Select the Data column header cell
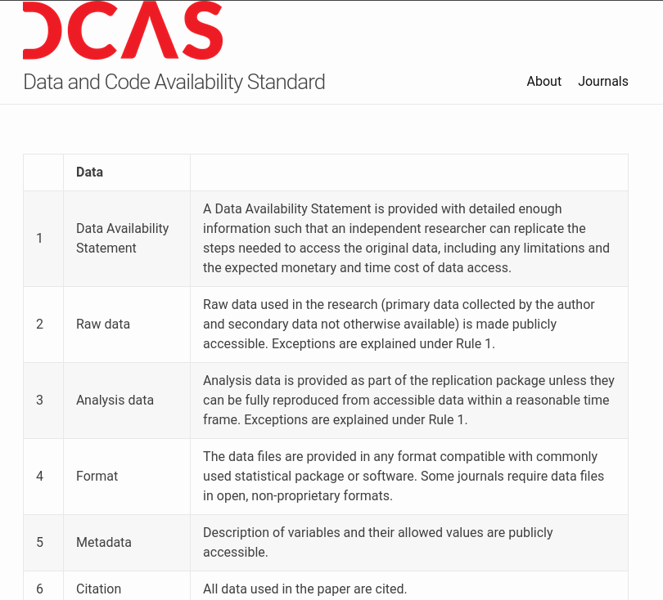Image resolution: width=663 pixels, height=600 pixels. [90, 172]
